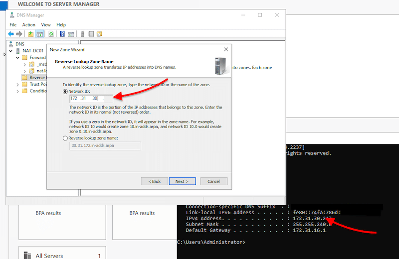The width and height of the screenshot is (399, 259).
Task: Click the zone folder icon in toolbar
Action: pos(99,34)
